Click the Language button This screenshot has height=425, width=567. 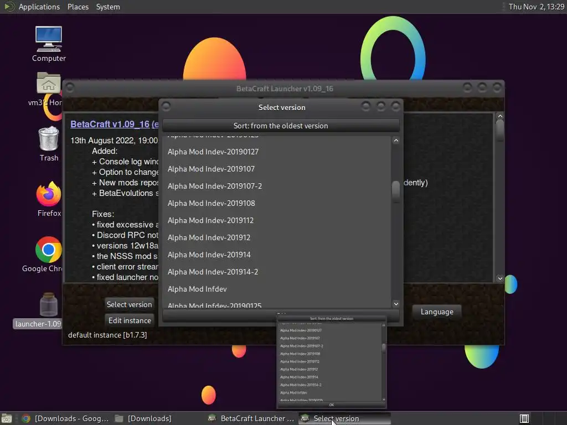[x=437, y=312]
